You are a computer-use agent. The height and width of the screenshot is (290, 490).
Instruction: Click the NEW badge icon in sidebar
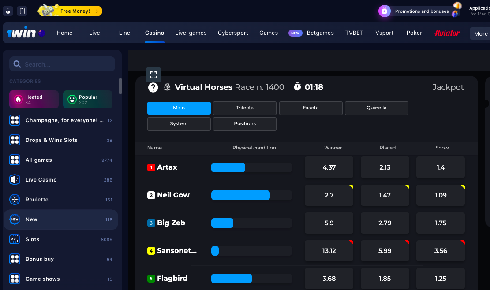[15, 219]
